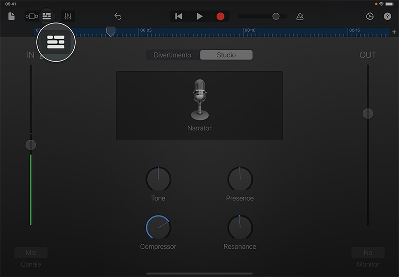Open the instrument browser button
The height and width of the screenshot is (277, 399).
click(x=32, y=16)
